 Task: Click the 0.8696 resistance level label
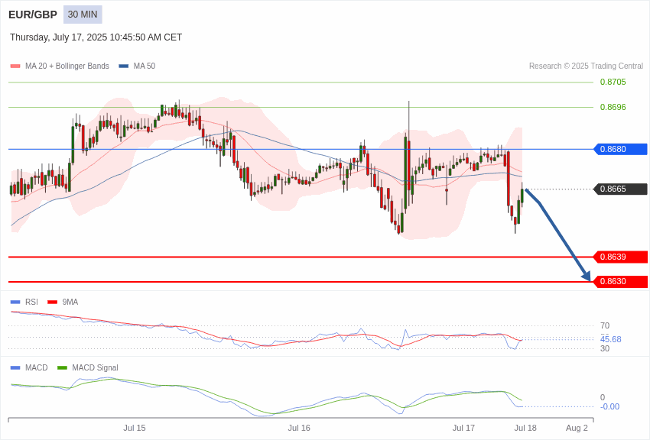(x=613, y=107)
